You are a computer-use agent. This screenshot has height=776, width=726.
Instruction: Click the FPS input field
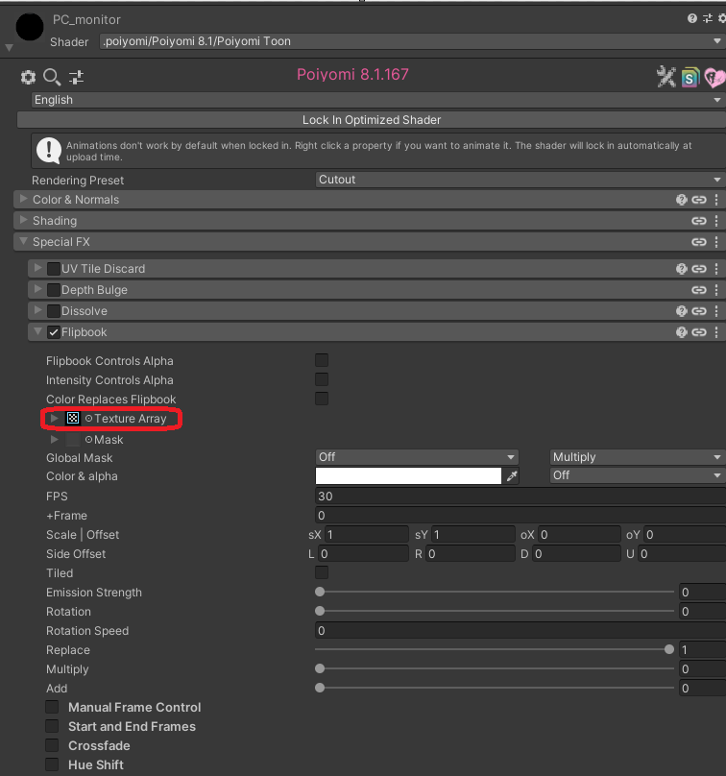(x=520, y=496)
